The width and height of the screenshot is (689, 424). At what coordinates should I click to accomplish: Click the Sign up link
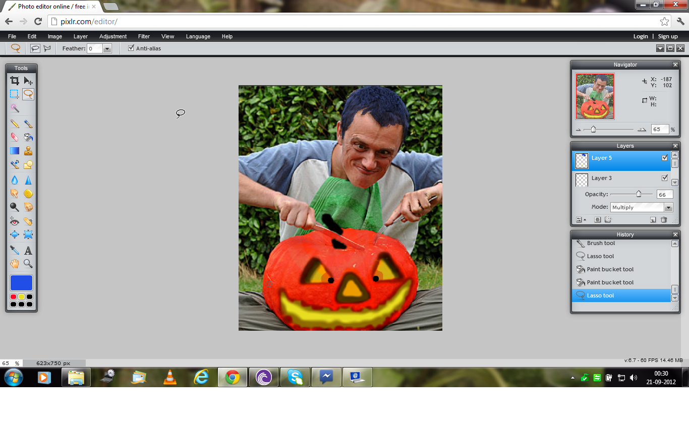668,36
